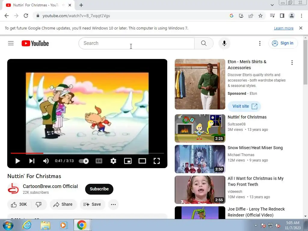Skip to next video in player

click(32, 161)
